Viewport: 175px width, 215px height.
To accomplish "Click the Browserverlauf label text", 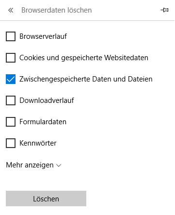I will pyautogui.click(x=43, y=36).
